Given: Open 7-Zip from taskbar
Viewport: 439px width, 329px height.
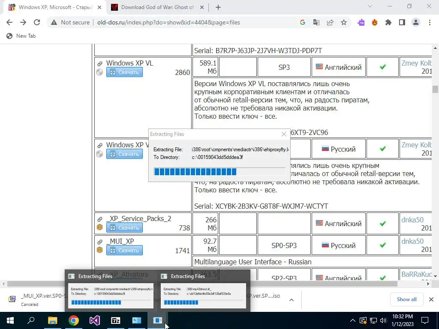Looking at the screenshot, I should click(x=116, y=320).
